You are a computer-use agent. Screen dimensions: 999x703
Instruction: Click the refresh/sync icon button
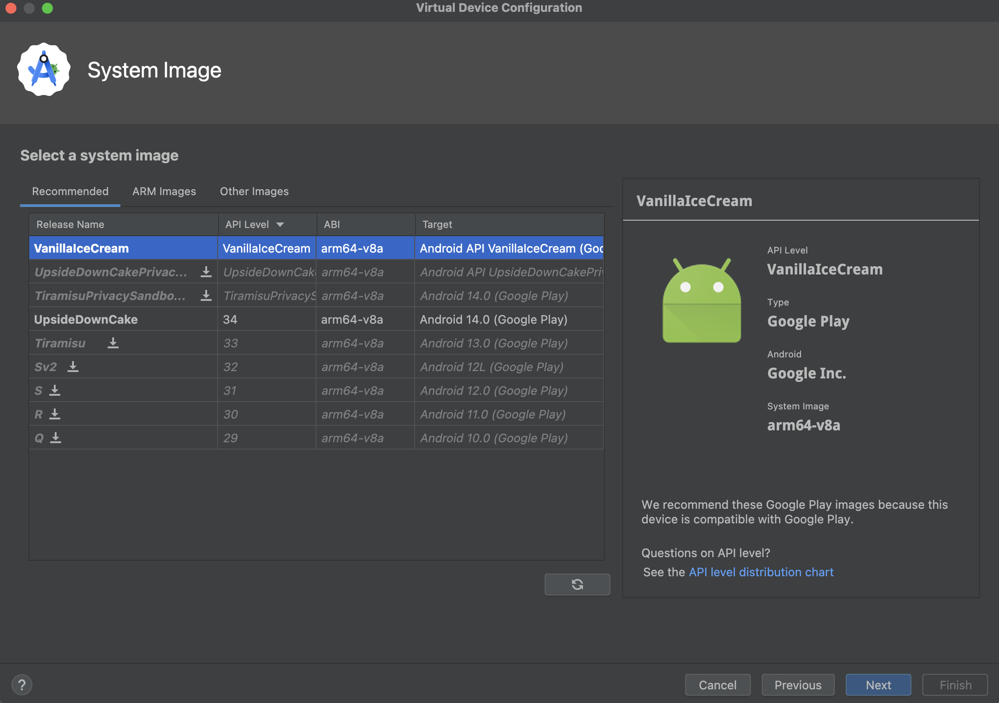pyautogui.click(x=576, y=584)
